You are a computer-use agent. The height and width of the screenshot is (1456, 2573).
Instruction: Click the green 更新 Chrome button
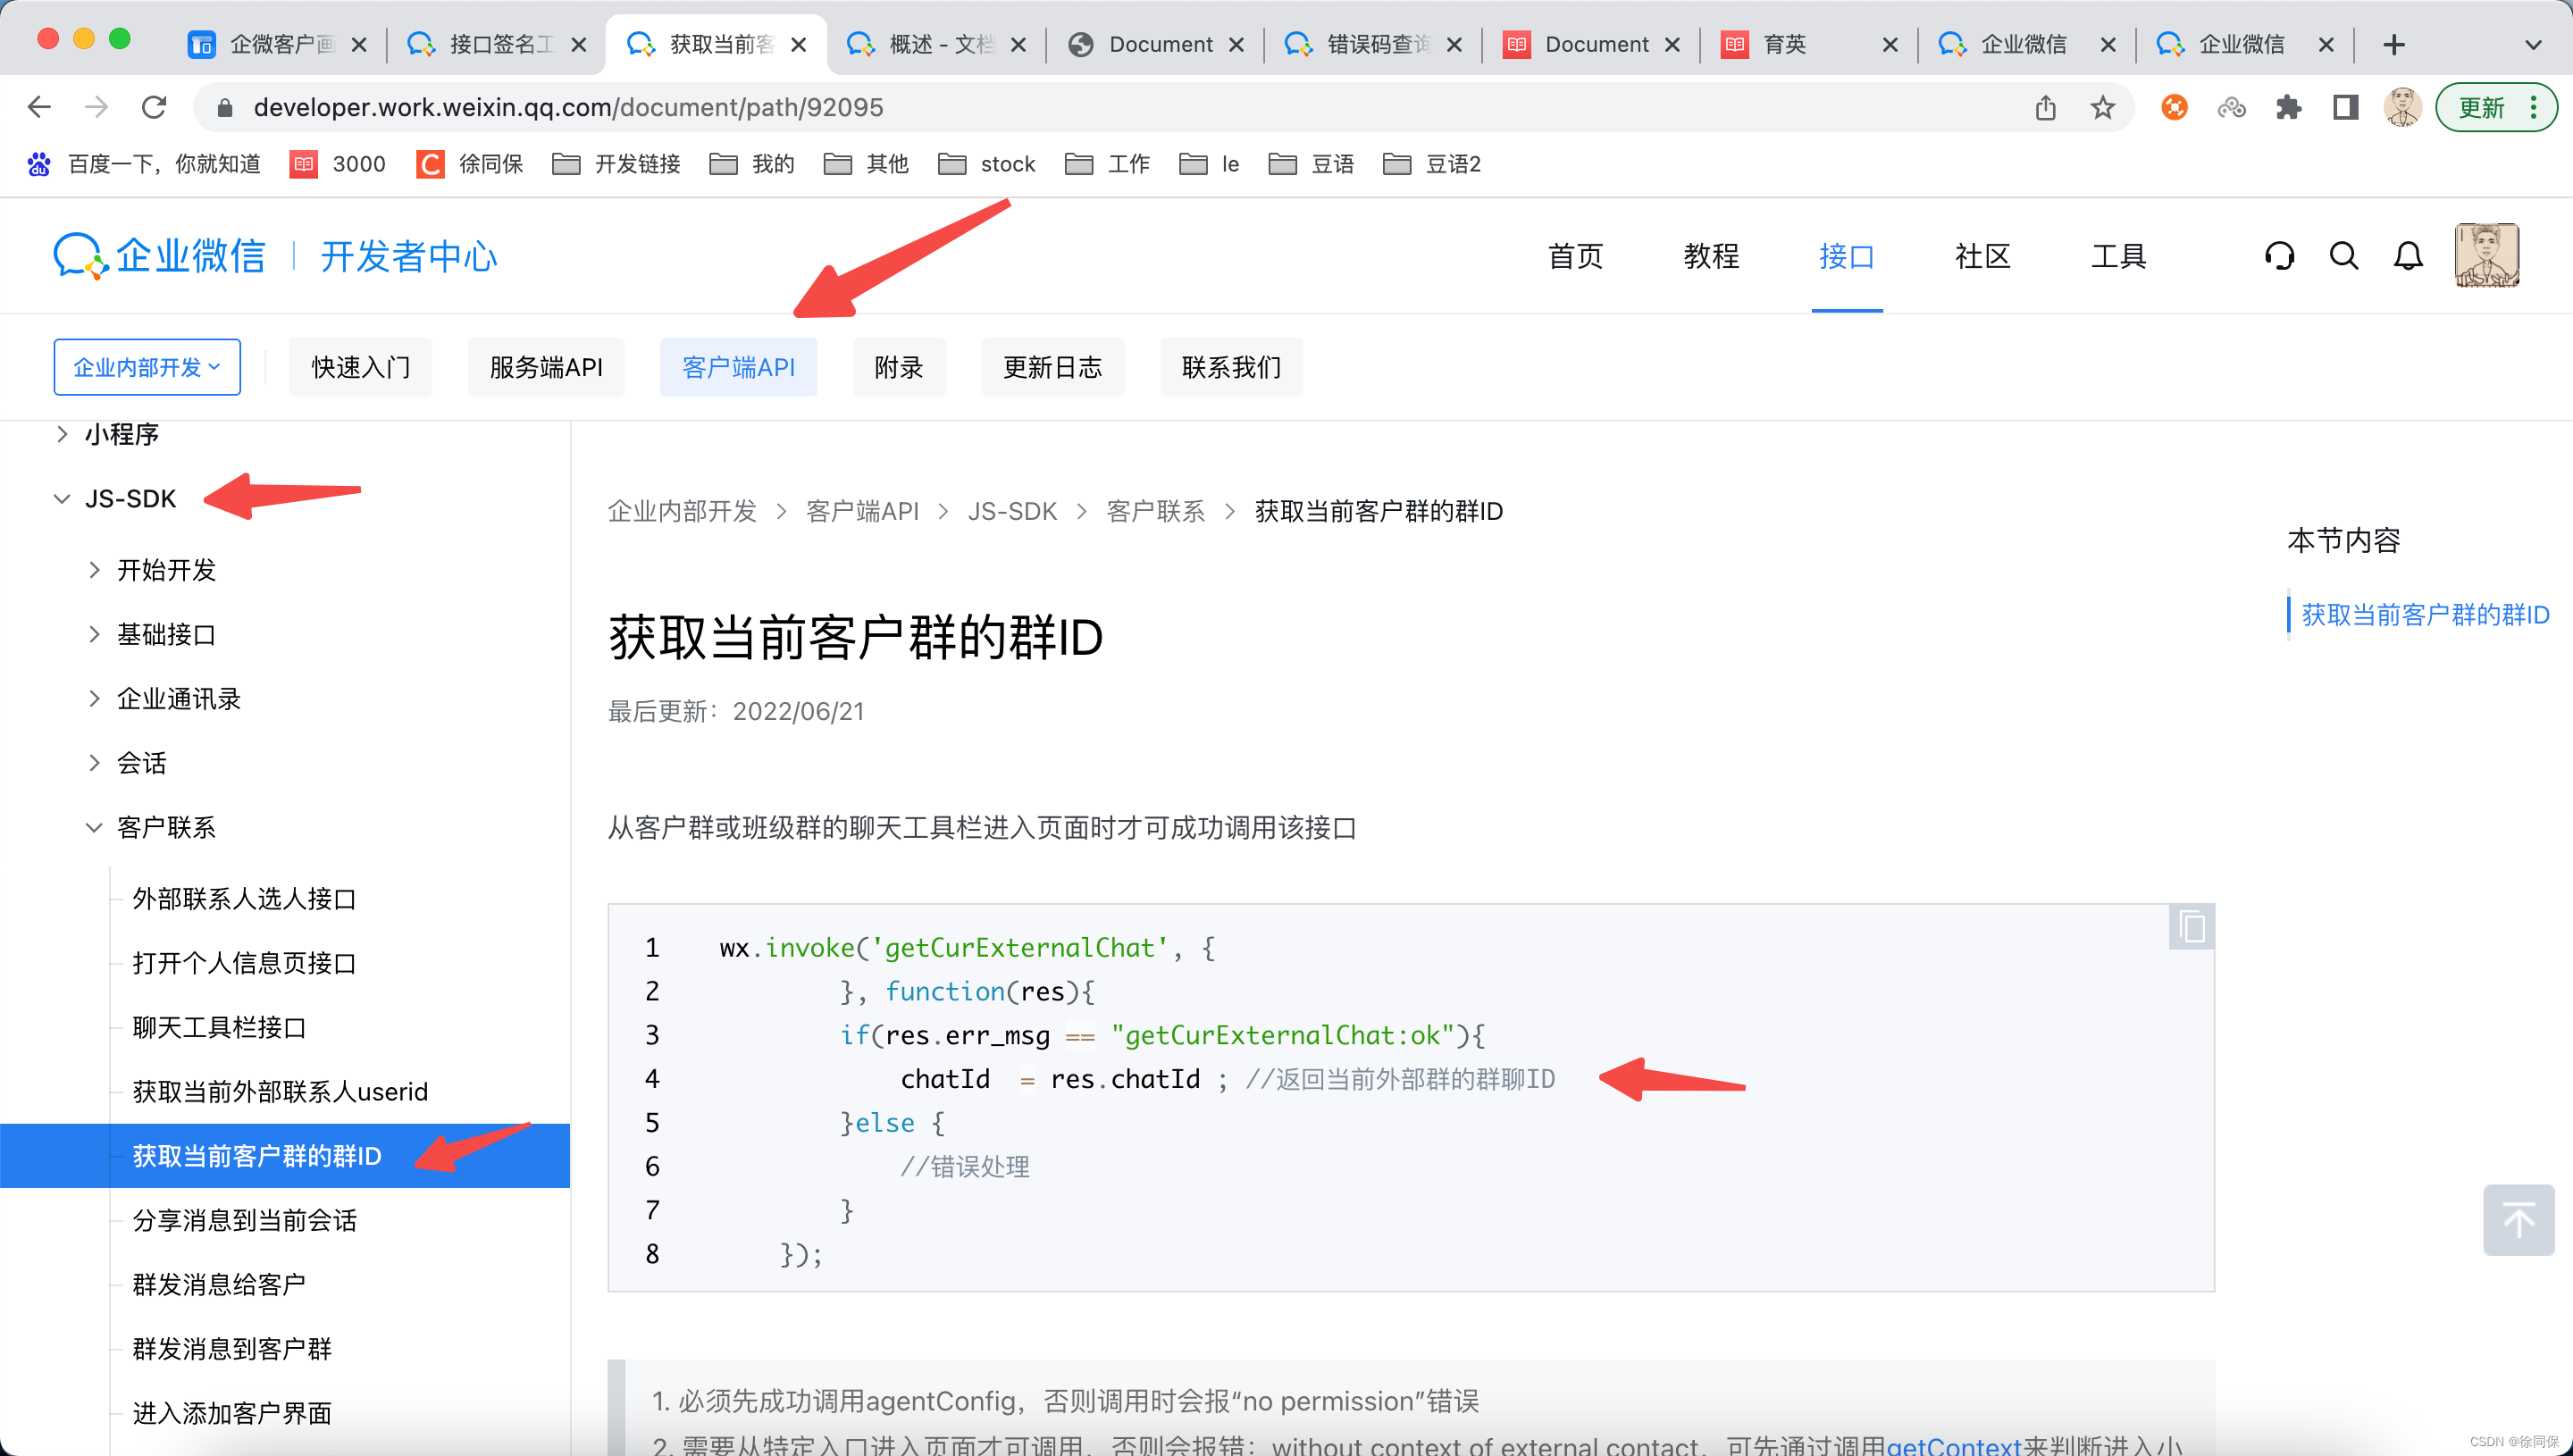2496,107
